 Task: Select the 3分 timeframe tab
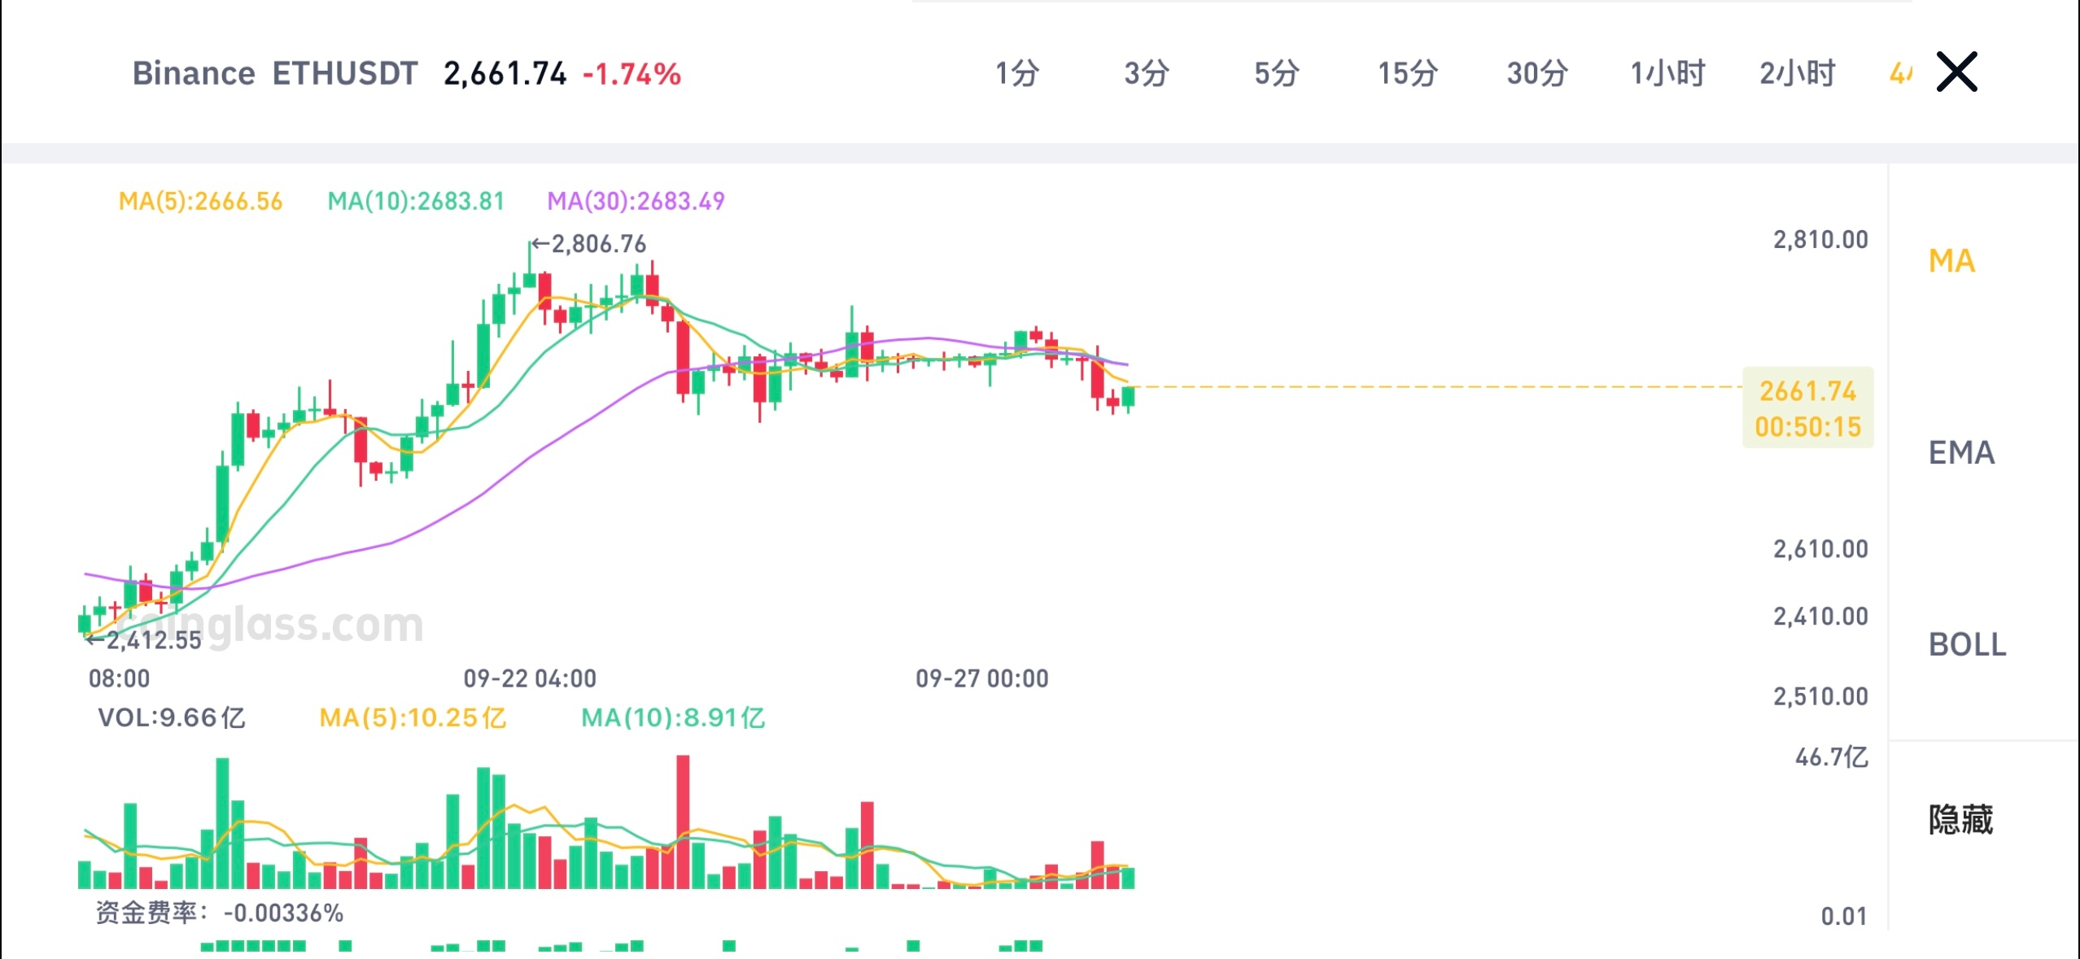click(x=1147, y=73)
